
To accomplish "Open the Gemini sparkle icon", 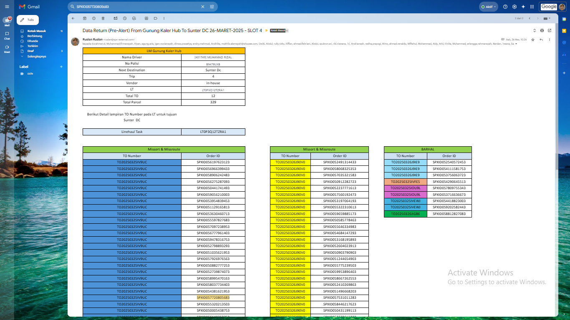I will (523, 7).
